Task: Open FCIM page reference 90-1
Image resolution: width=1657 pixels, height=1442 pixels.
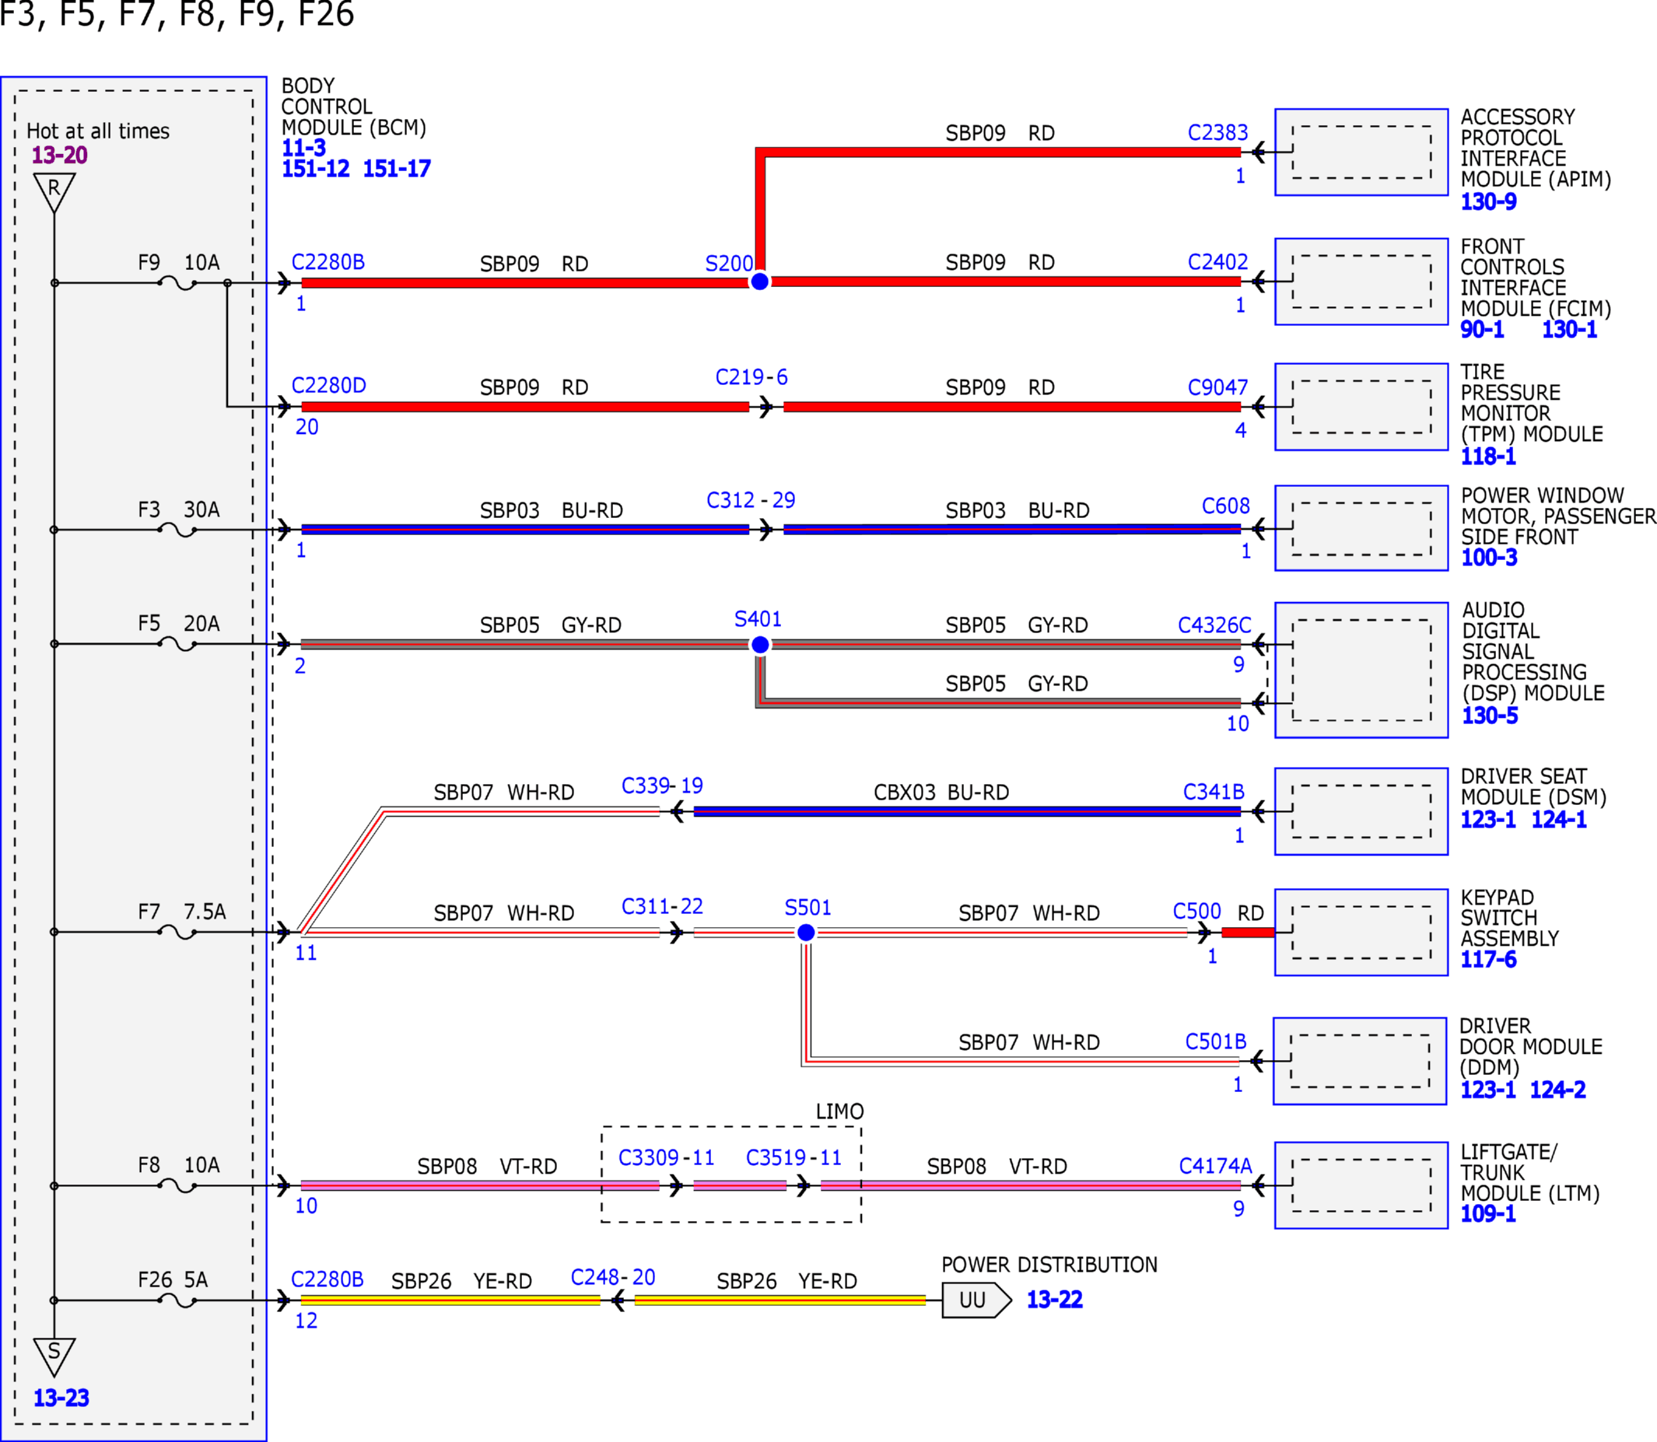Action: coord(1483,329)
